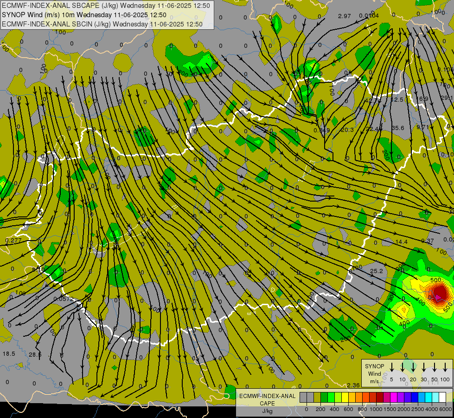
Task: Pick the white CAPE legend swatch
Action: pyautogui.click(x=442, y=397)
